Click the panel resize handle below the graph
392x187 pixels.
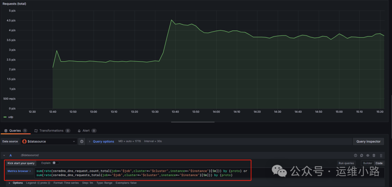(x=192, y=122)
